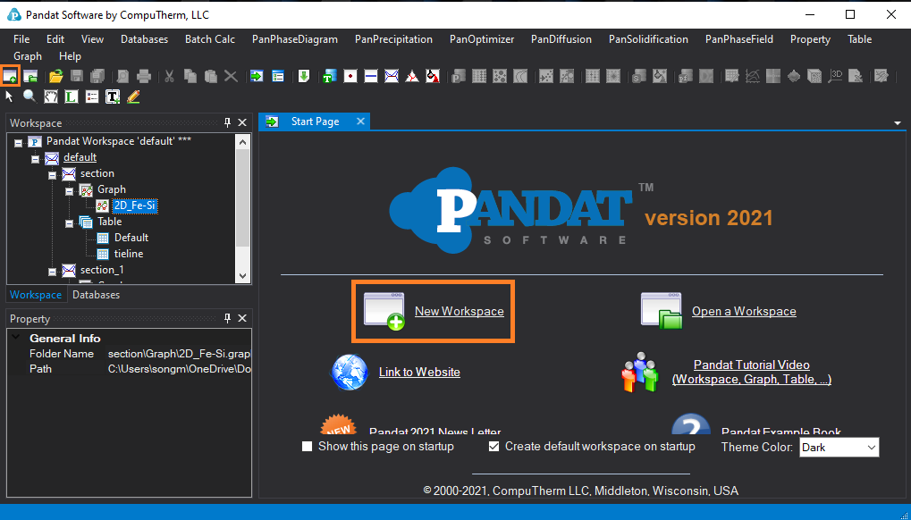Click the green L label tool icon
This screenshot has width=911, height=520.
coord(72,96)
